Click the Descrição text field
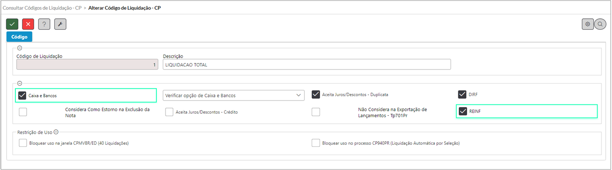This screenshot has width=612, height=170. (306, 65)
